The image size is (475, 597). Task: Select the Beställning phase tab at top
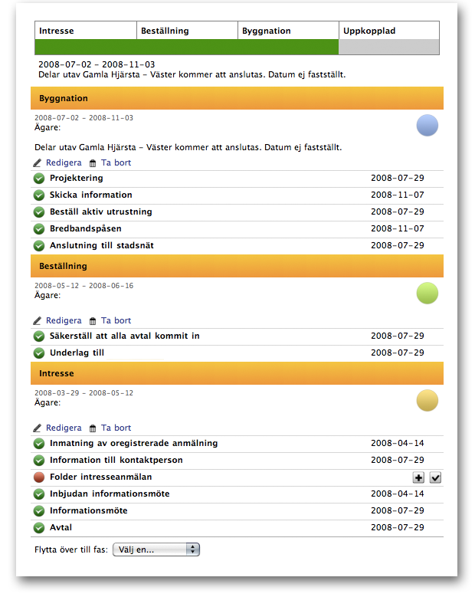tap(188, 31)
